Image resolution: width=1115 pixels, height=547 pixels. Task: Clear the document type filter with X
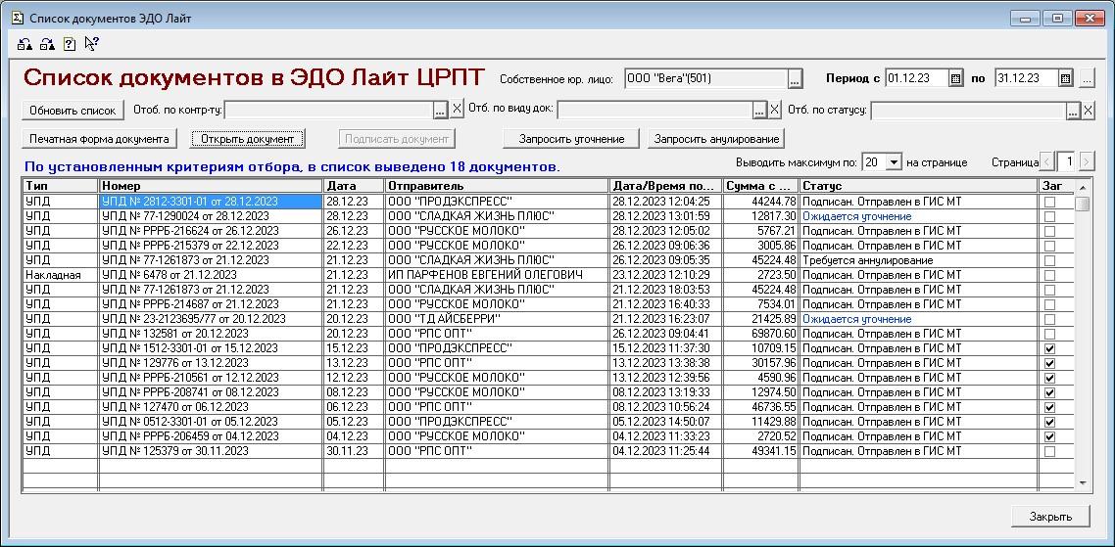coord(775,111)
